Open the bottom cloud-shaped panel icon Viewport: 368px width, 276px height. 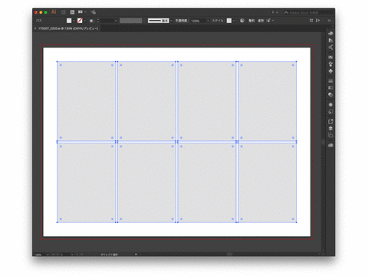click(330, 145)
